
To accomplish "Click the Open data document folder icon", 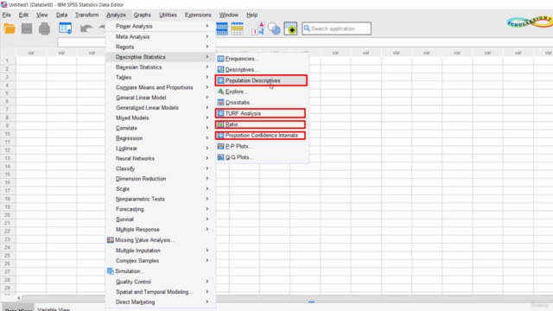I will click(10, 29).
